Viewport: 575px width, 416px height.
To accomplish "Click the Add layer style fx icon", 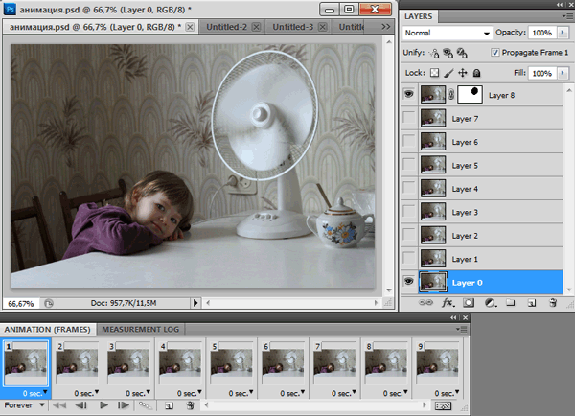I will tap(447, 303).
